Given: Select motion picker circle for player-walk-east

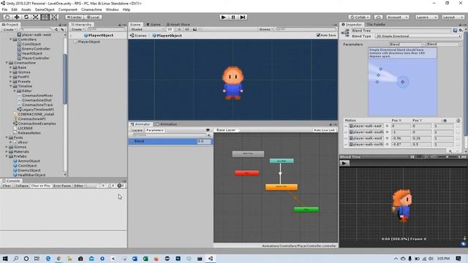Looking at the screenshot, I should (387, 126).
